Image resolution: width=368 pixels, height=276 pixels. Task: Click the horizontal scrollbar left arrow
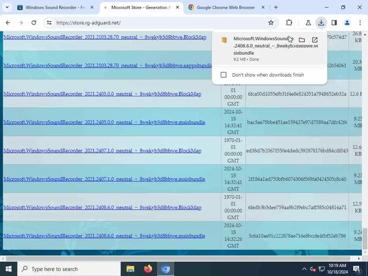[2, 258]
